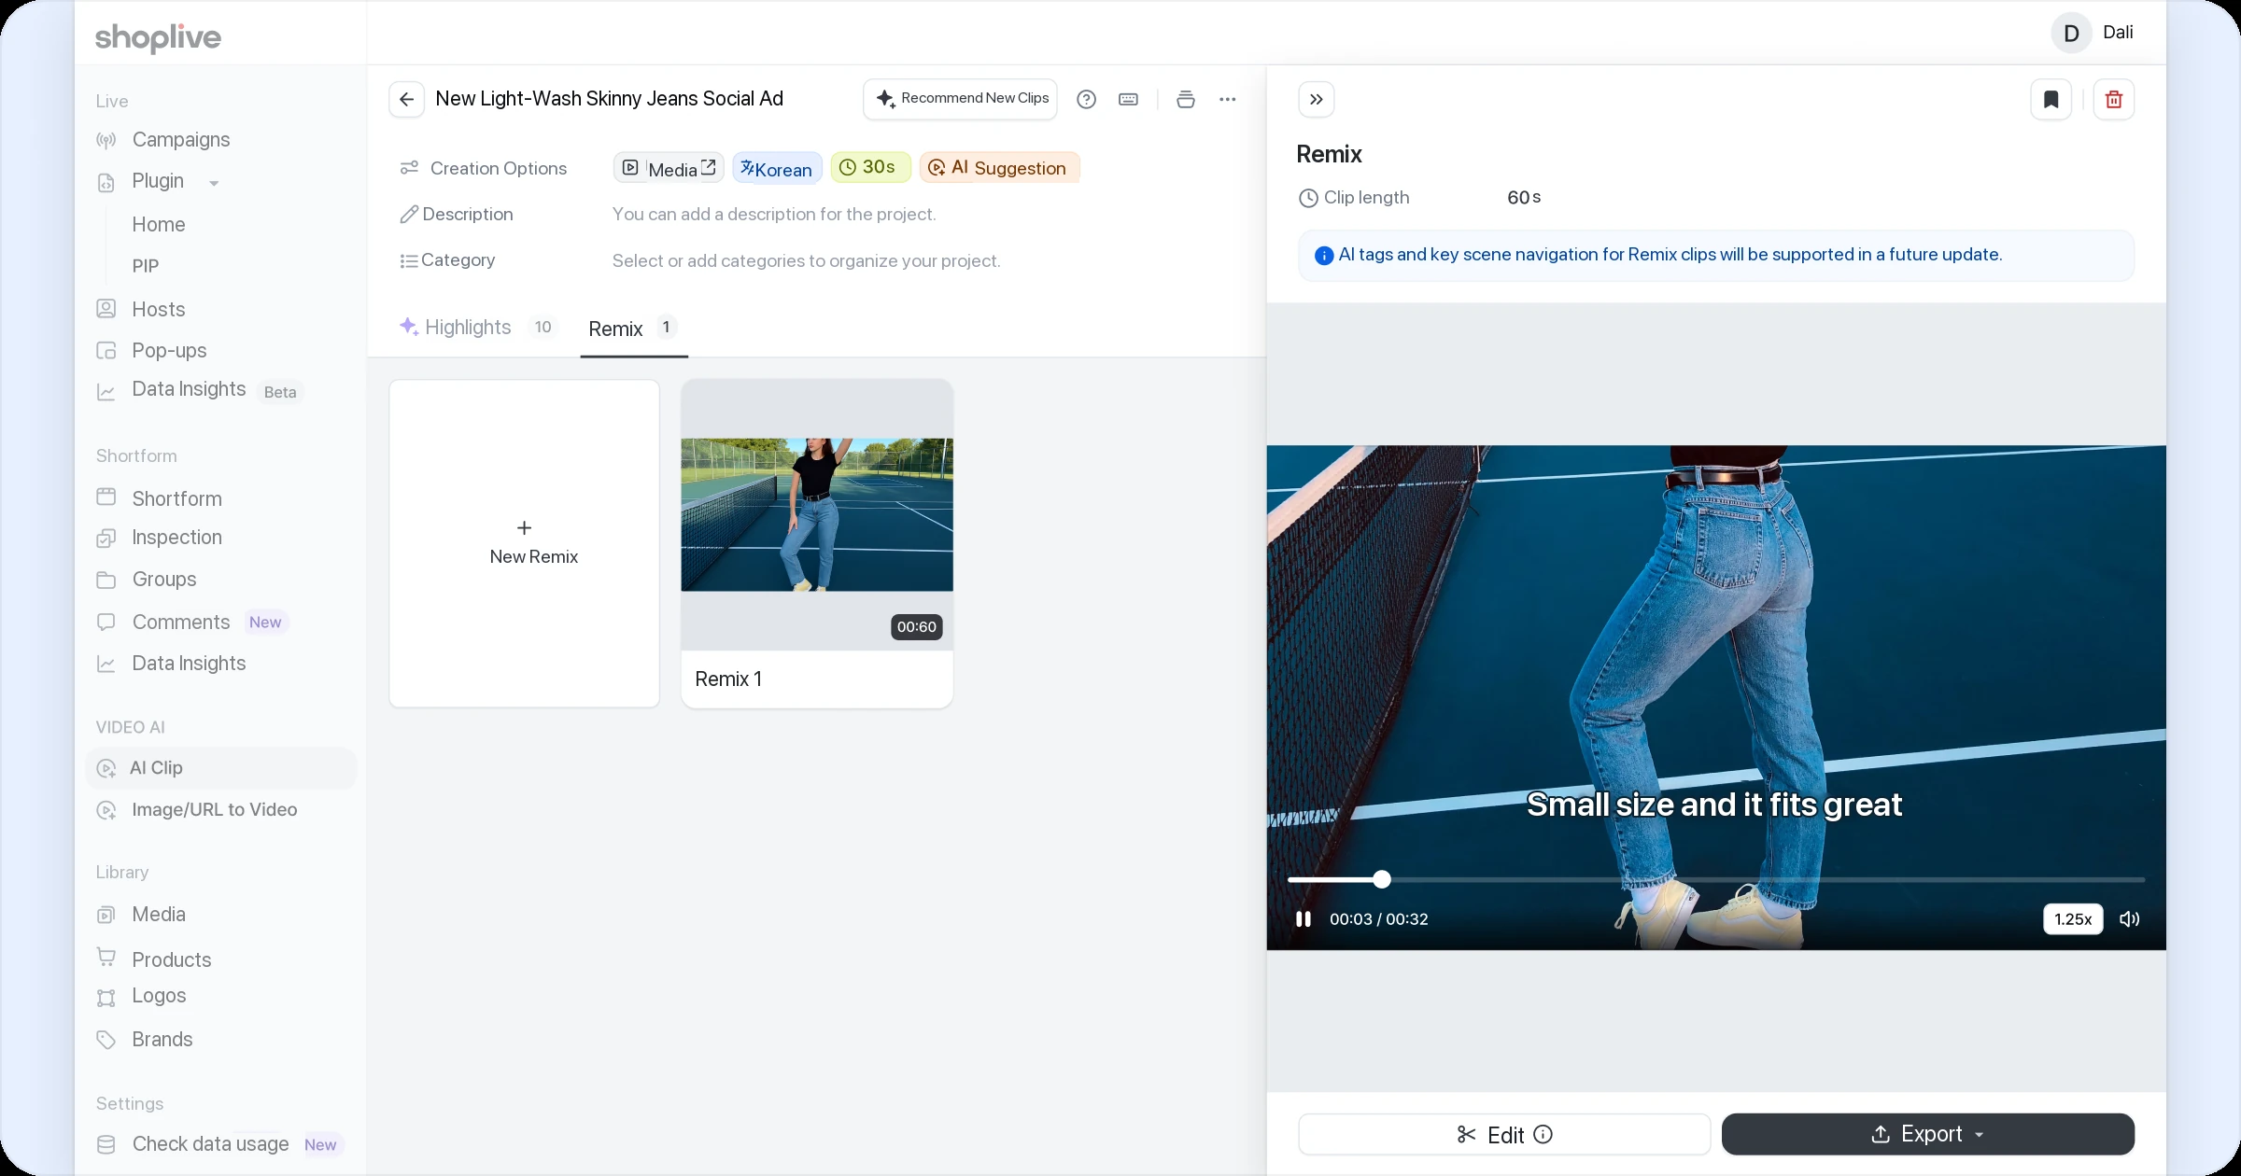This screenshot has height=1176, width=2241.
Task: Open Campaigns in the sidebar
Action: click(x=181, y=140)
